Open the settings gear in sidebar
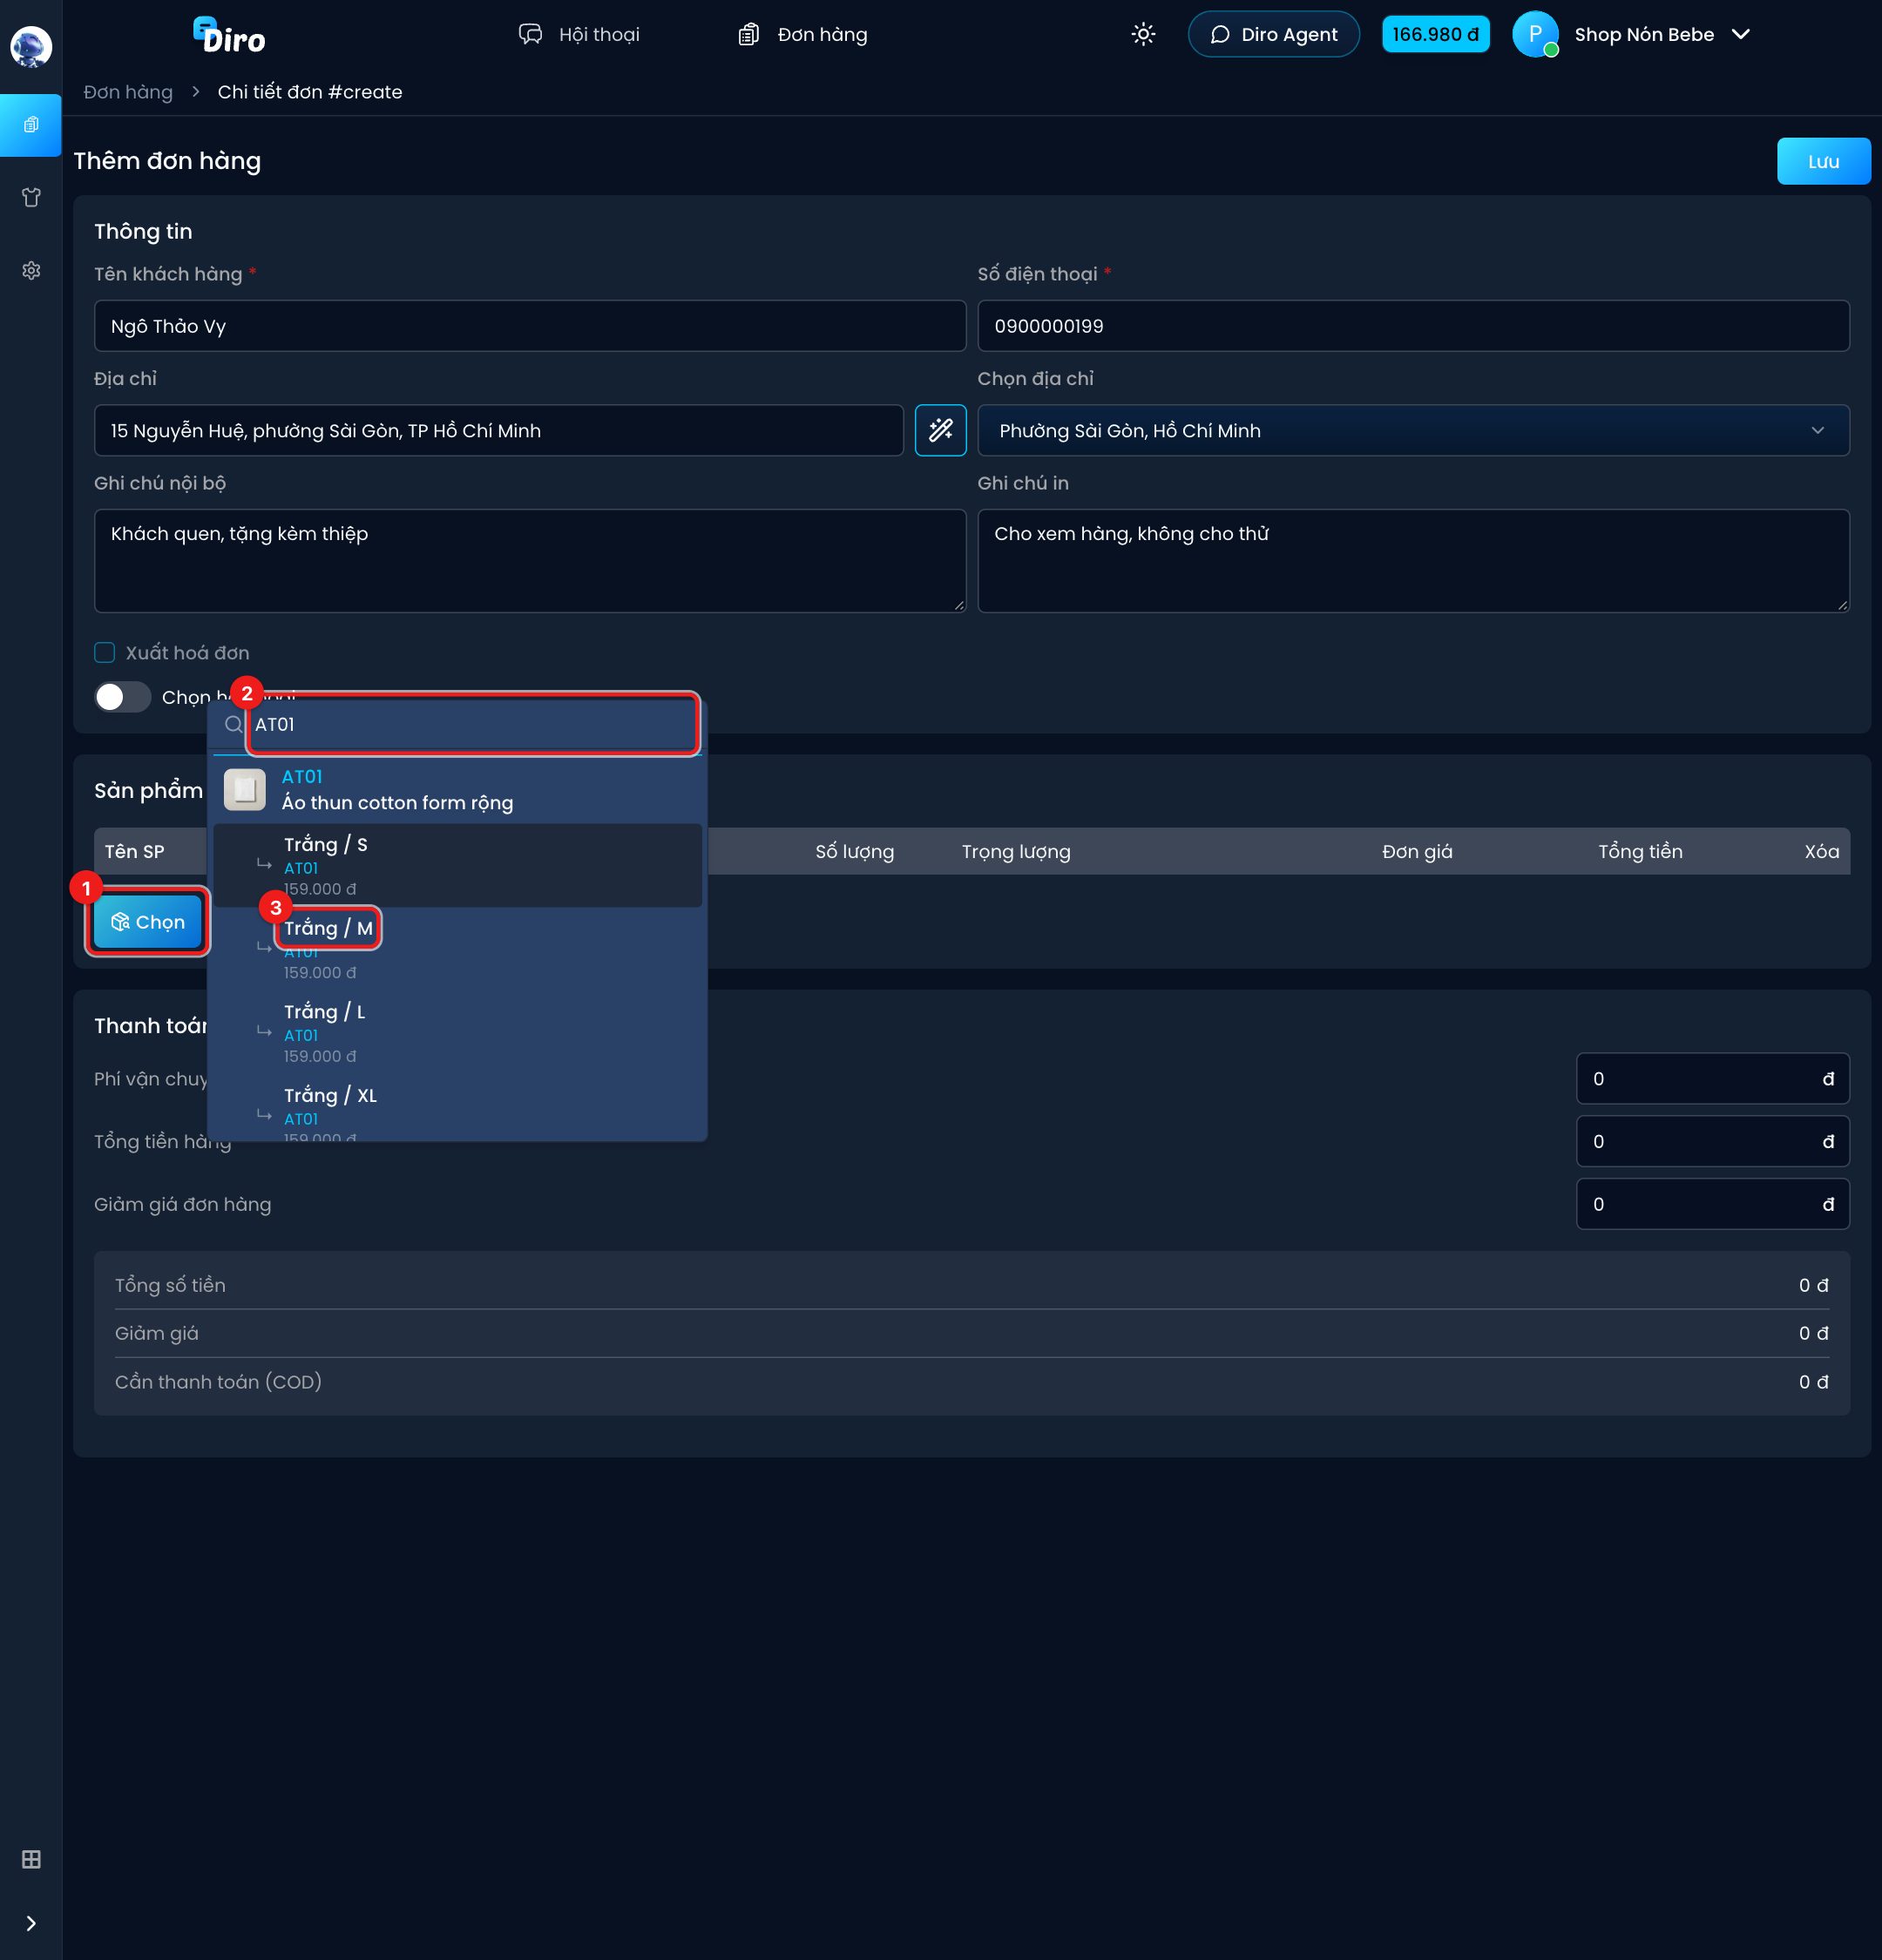Screen dimensions: 1882x1960 pyautogui.click(x=31, y=271)
